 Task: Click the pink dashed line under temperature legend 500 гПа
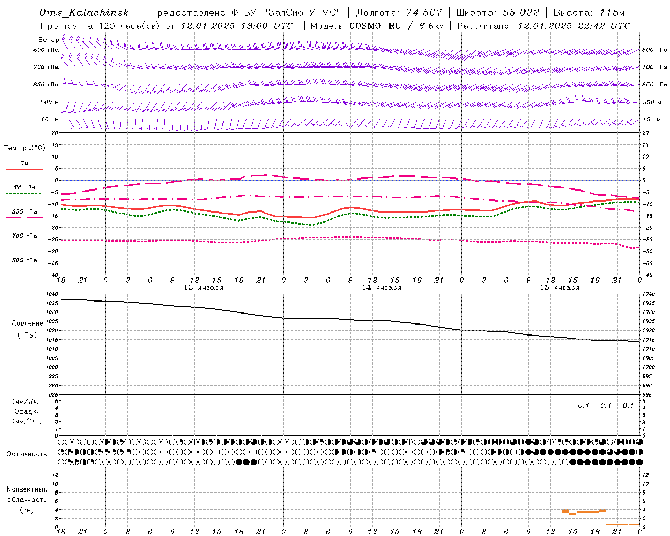click(24, 266)
